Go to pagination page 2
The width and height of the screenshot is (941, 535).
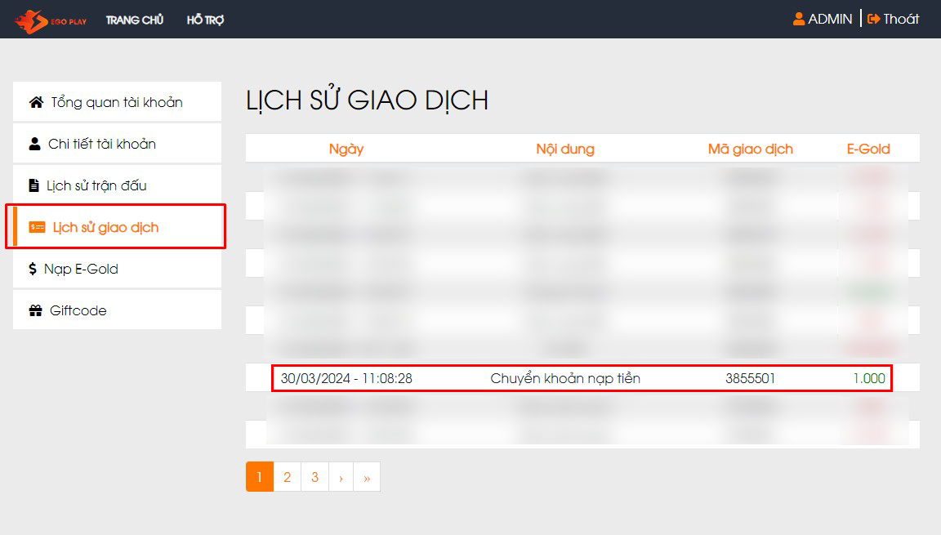pos(287,477)
